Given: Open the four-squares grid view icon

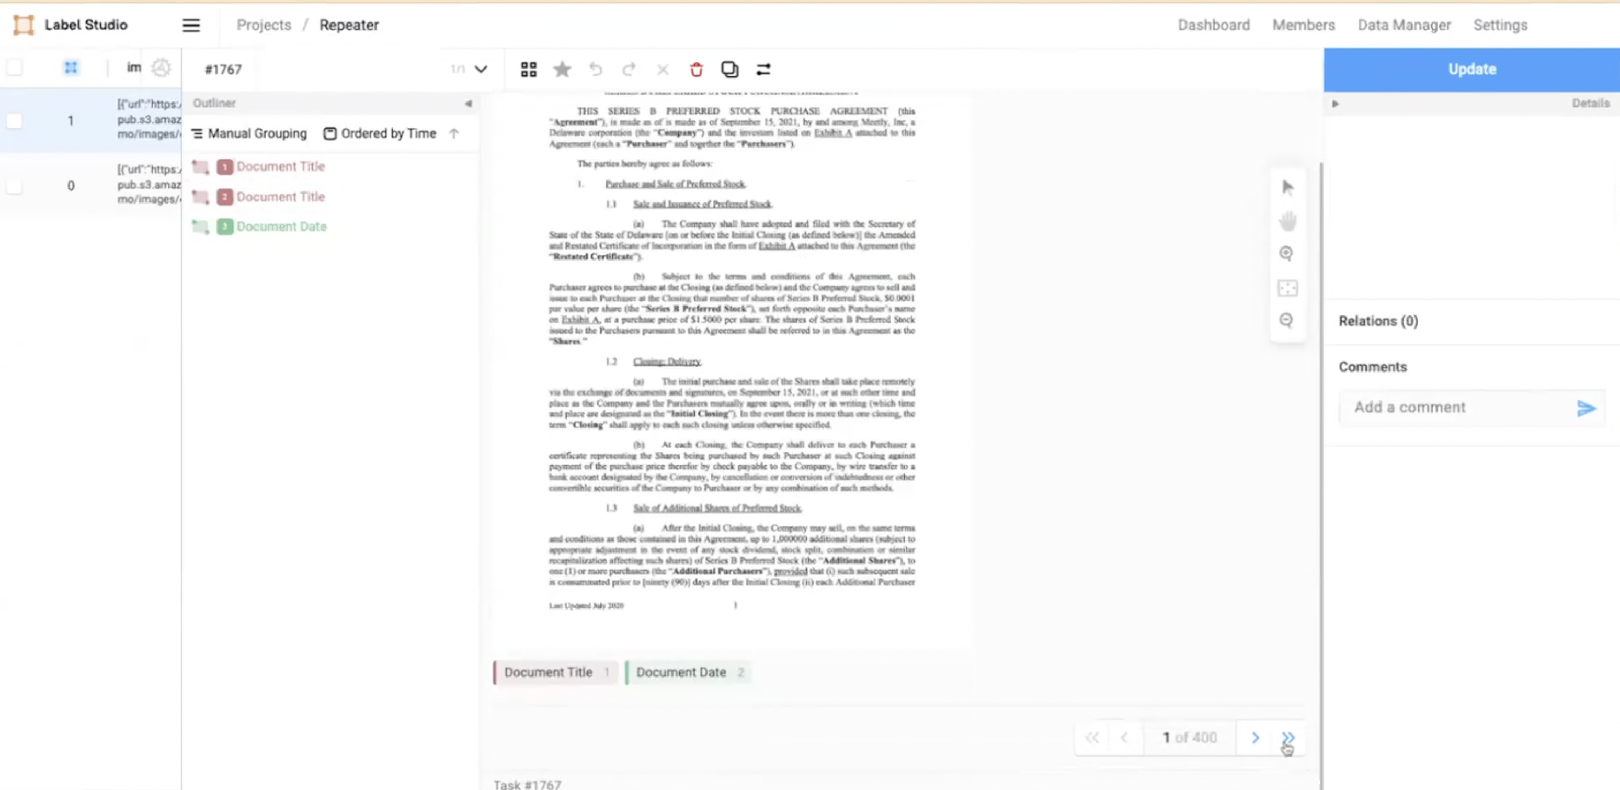Looking at the screenshot, I should click(528, 69).
